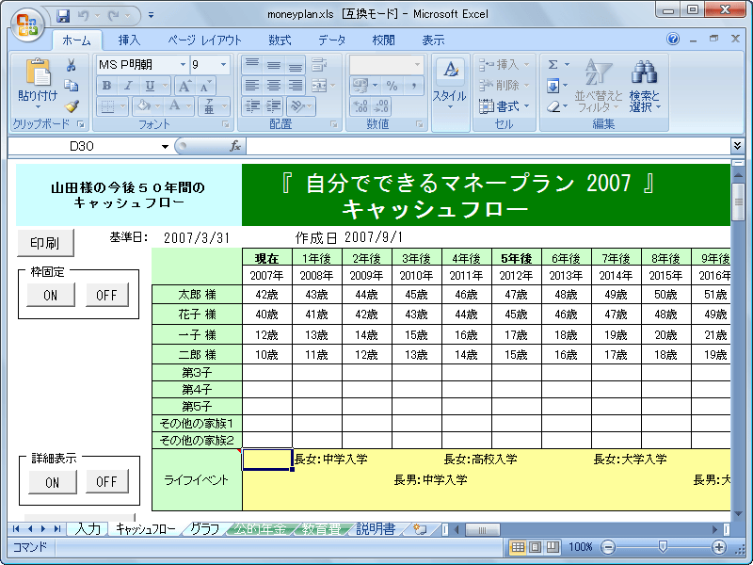Click OFF under 枠固定
753x565 pixels.
[106, 295]
